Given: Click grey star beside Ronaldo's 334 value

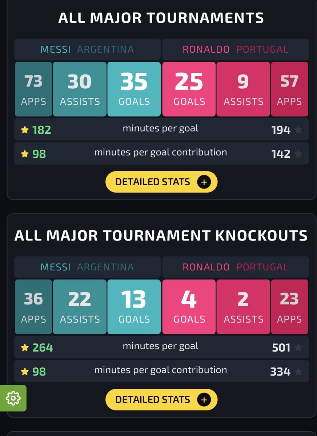Looking at the screenshot, I should pyautogui.click(x=298, y=371).
